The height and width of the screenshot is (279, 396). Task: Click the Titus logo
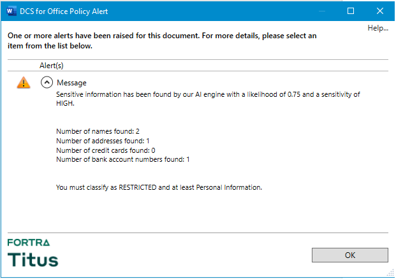(33, 259)
